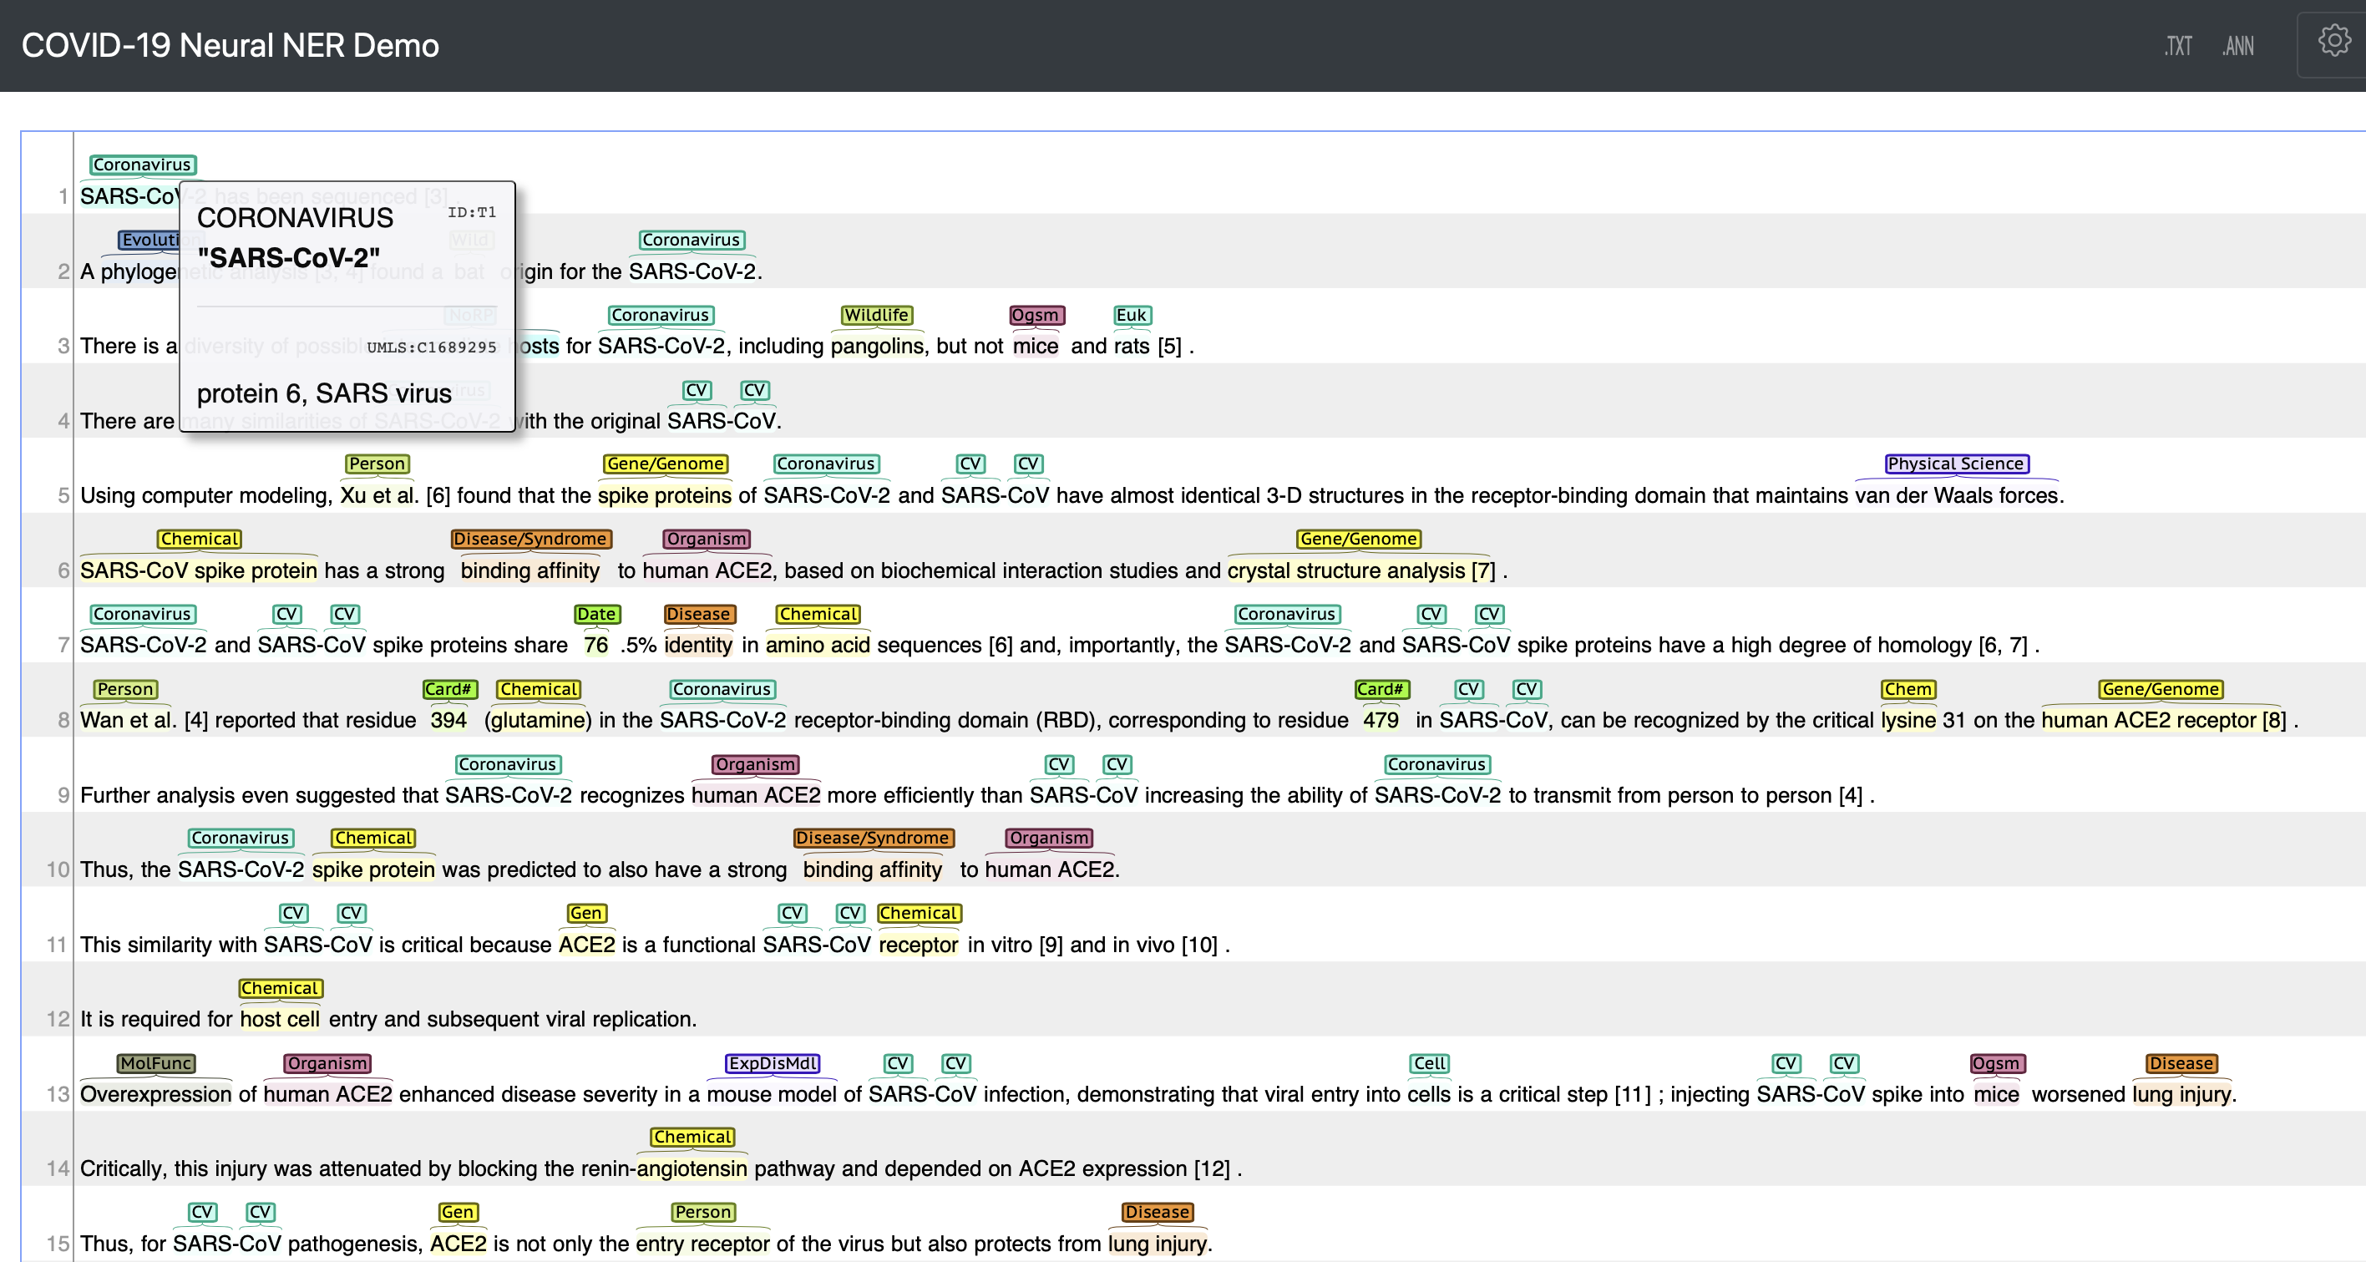
Task: Click the Wildlife tag above pangolins
Action: 876,315
